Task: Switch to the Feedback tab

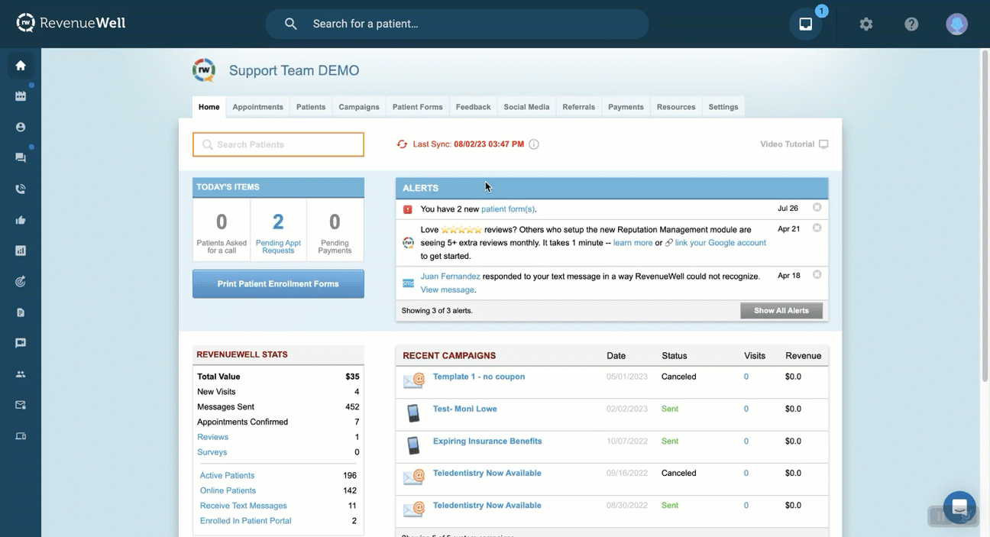Action: click(x=474, y=107)
